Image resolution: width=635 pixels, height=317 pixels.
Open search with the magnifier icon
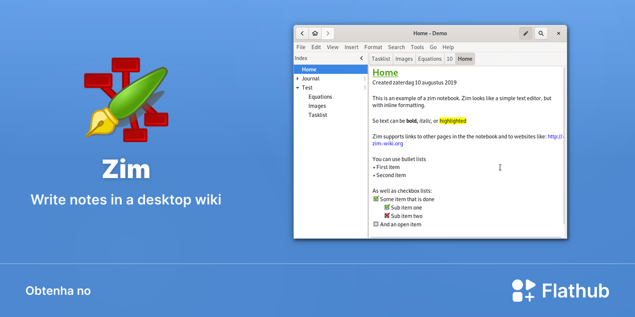541,33
